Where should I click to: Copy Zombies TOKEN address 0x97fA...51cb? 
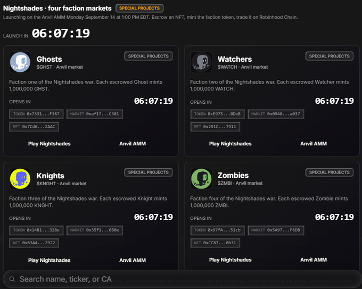tap(218, 230)
